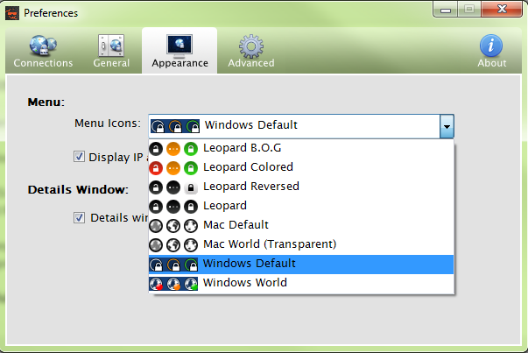Click the blue About info icon
Viewport: 528px width, 353px height.
tap(491, 46)
